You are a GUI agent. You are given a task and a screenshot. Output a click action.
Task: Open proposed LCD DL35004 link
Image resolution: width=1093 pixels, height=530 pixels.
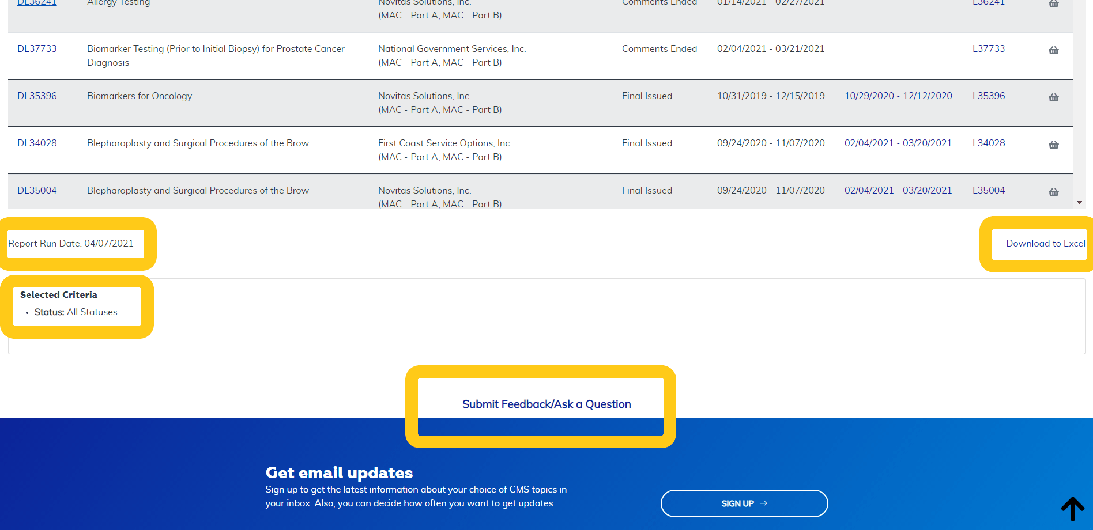pos(37,191)
